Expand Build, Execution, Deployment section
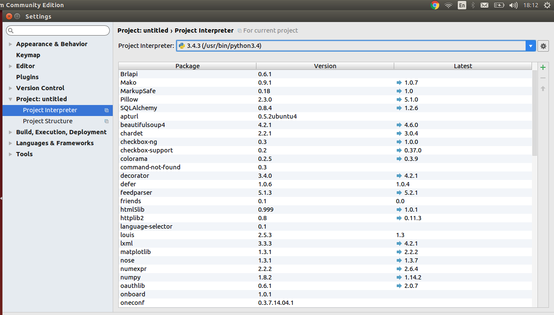The image size is (554, 315). click(11, 132)
